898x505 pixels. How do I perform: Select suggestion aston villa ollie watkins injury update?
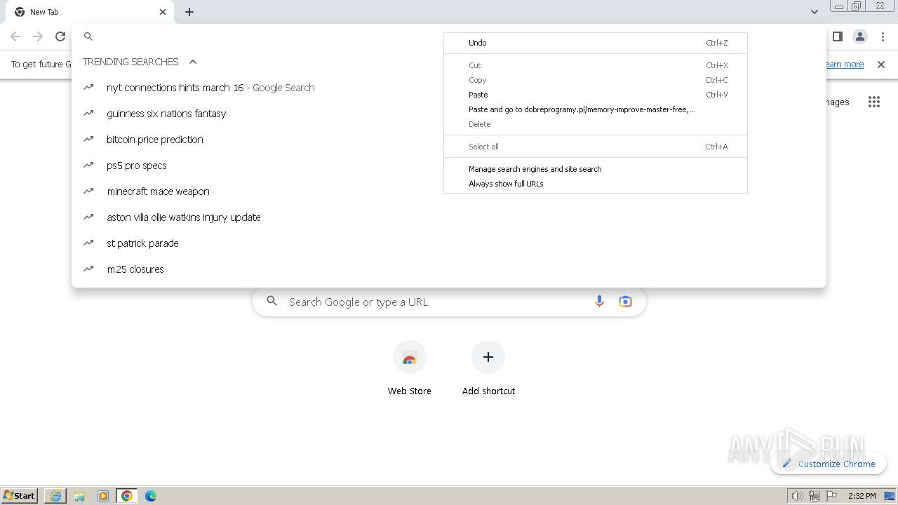click(x=449, y=217)
